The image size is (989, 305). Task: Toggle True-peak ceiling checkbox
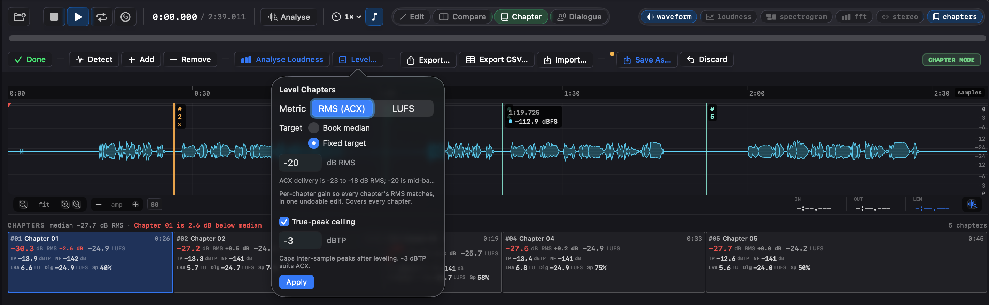[x=284, y=222]
